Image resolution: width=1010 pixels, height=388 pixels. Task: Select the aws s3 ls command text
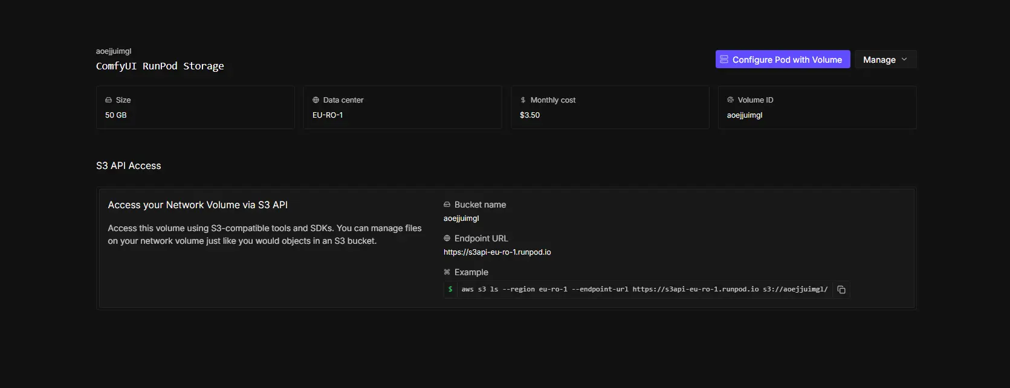point(644,290)
